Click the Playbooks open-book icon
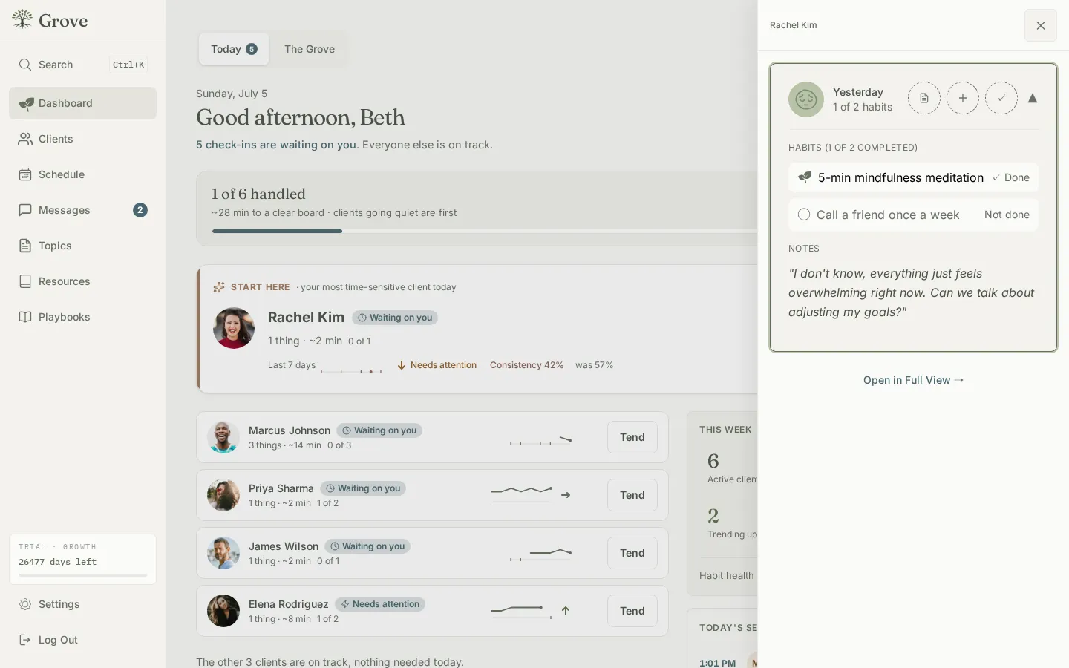Screen dimensions: 1069x668 click(25, 317)
